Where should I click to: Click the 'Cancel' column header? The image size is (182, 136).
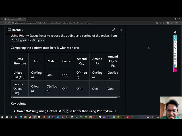[x=67, y=61]
